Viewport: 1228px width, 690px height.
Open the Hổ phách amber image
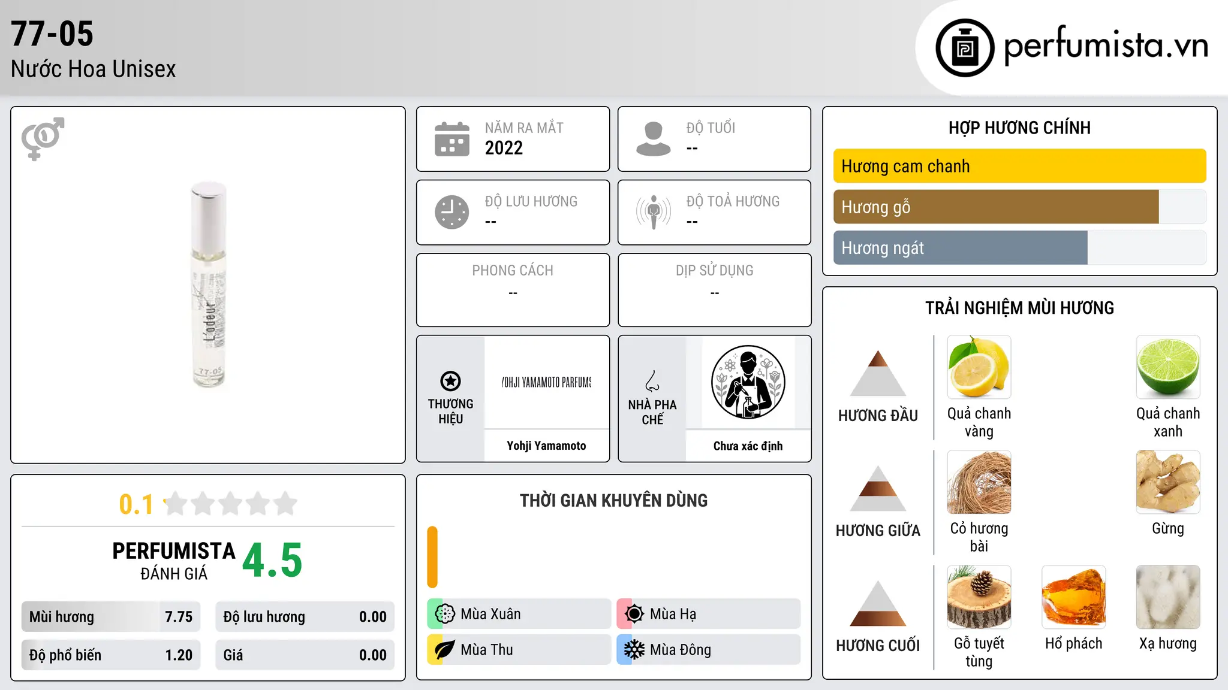(1074, 597)
